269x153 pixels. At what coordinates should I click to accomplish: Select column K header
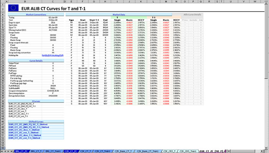tap(141, 2)
